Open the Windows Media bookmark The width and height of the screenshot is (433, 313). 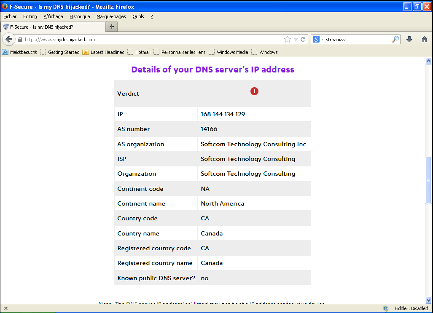click(x=229, y=52)
